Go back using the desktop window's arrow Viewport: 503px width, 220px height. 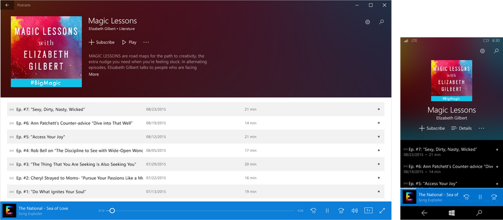point(7,5)
